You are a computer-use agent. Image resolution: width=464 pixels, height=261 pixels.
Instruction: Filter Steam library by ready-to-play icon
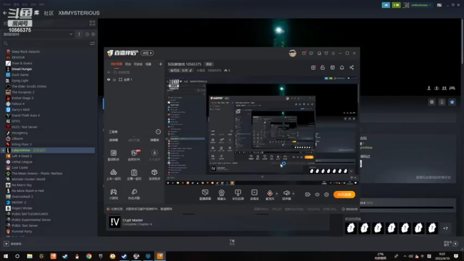tap(93, 34)
